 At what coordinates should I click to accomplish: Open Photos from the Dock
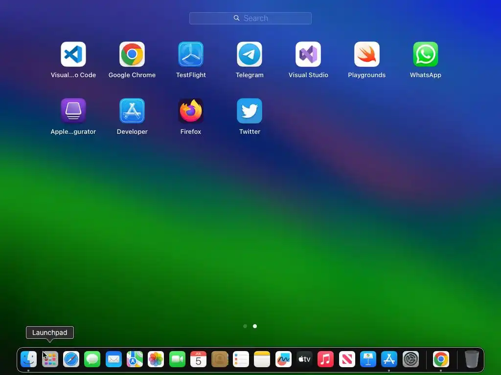[156, 359]
